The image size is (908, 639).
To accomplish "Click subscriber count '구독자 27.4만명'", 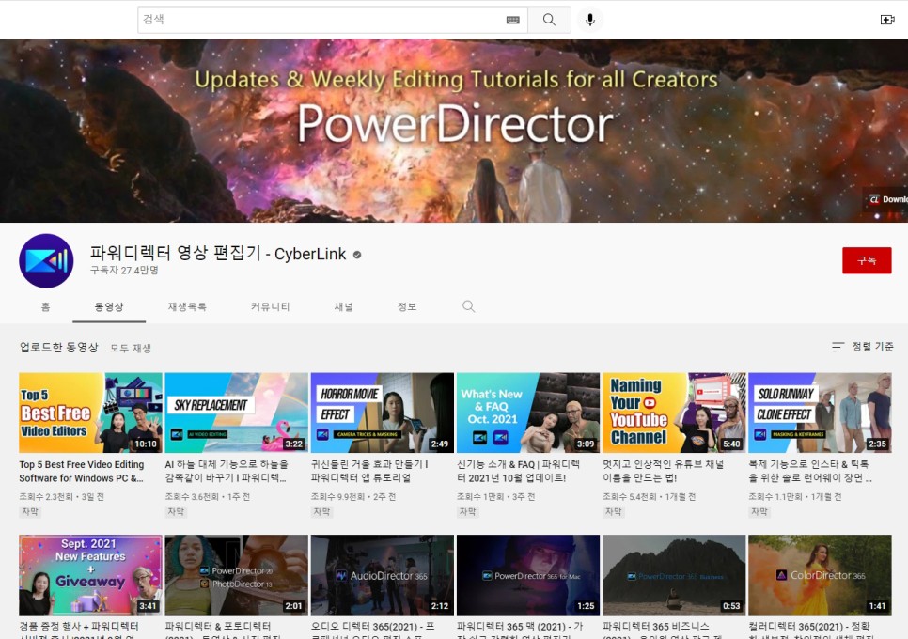I will (124, 271).
